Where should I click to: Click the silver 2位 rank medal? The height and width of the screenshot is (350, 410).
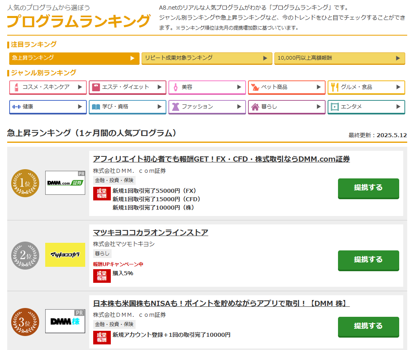tap(25, 255)
